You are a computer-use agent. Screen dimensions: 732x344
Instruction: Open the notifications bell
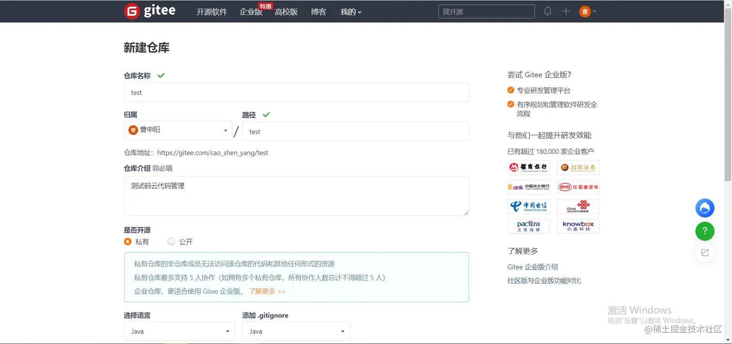pos(548,11)
